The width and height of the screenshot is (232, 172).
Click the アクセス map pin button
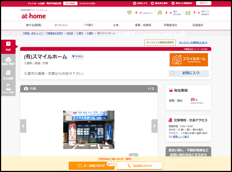[78, 56]
